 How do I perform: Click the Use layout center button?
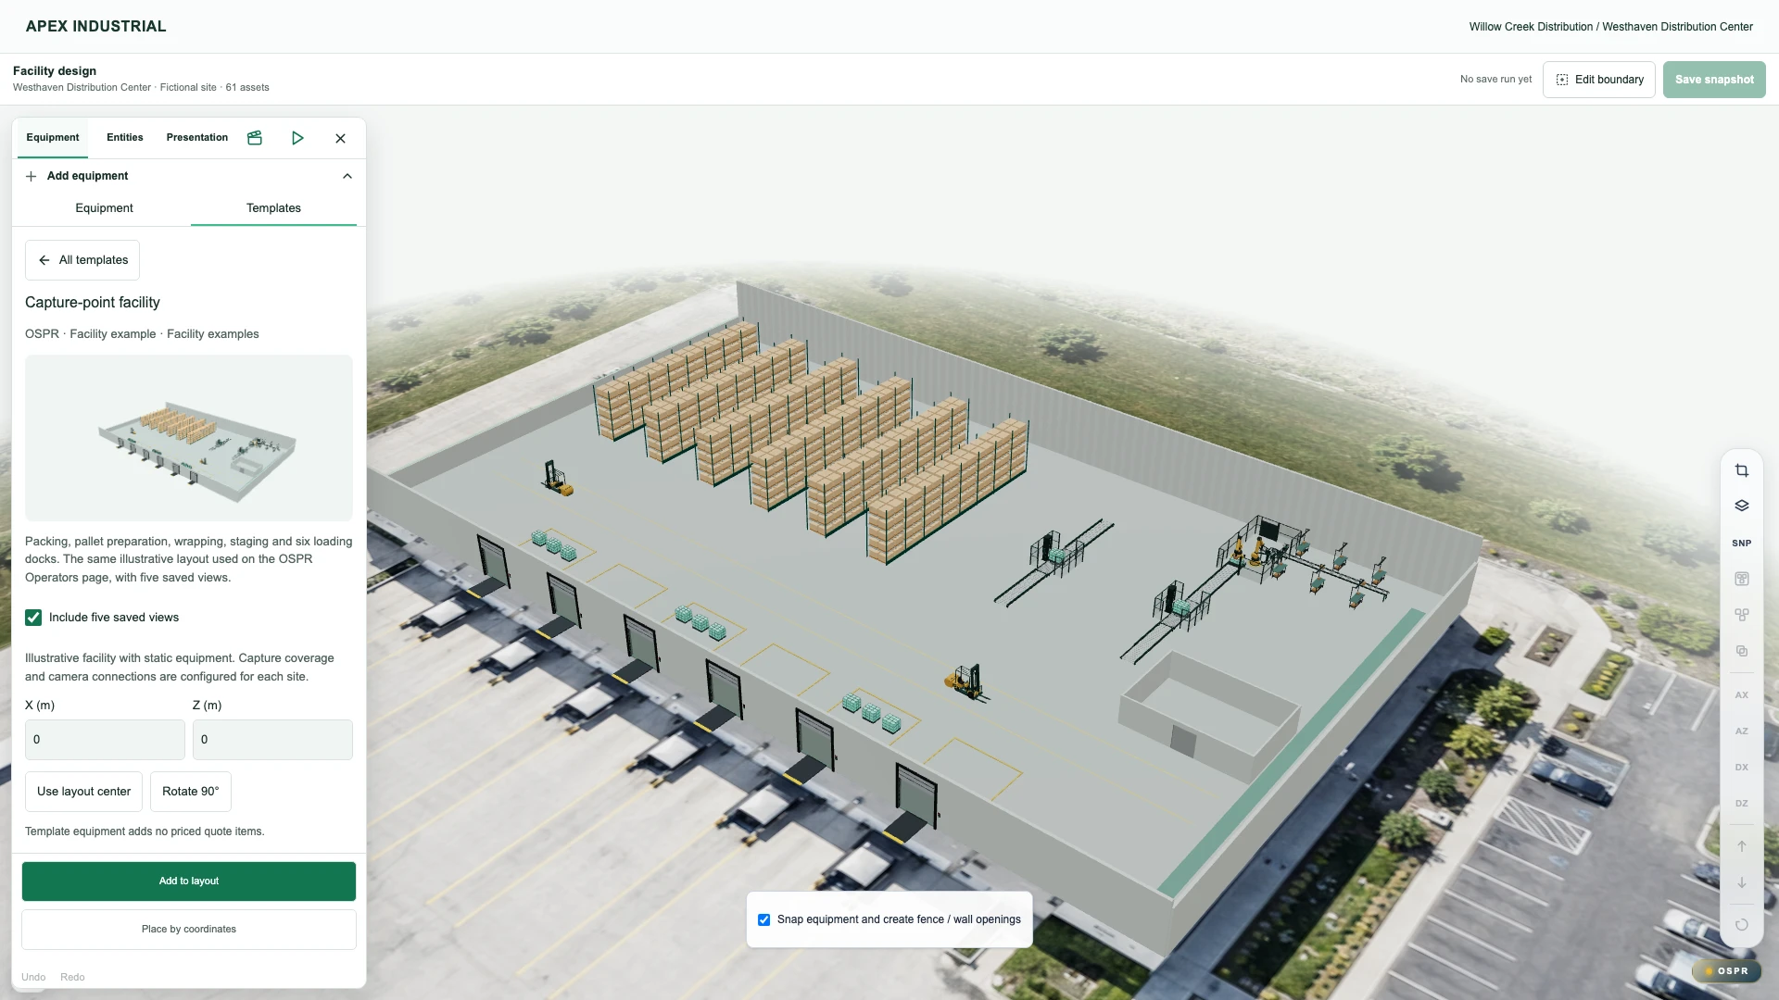[x=83, y=792]
